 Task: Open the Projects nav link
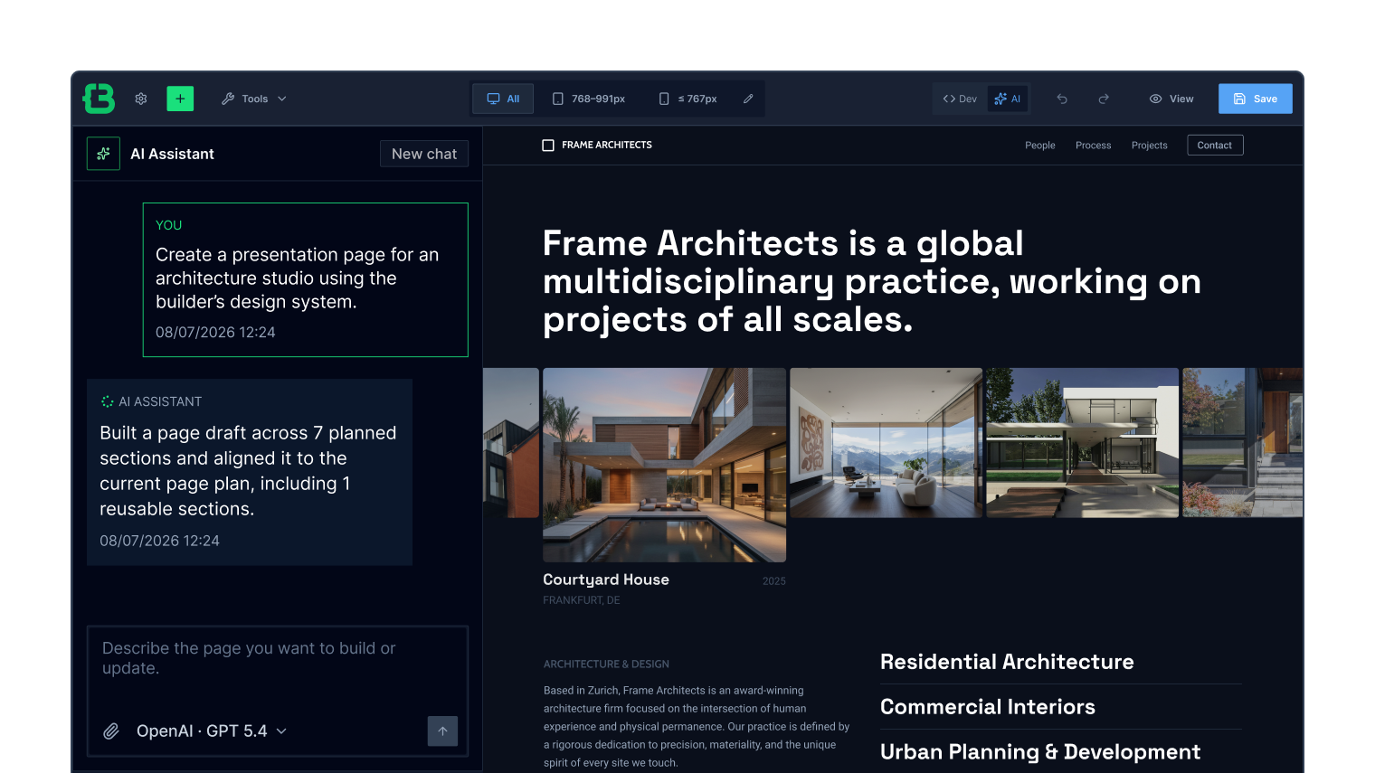[x=1149, y=145]
